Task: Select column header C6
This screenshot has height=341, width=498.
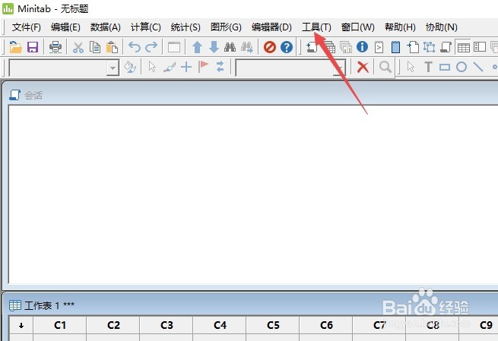Action: (x=326, y=325)
